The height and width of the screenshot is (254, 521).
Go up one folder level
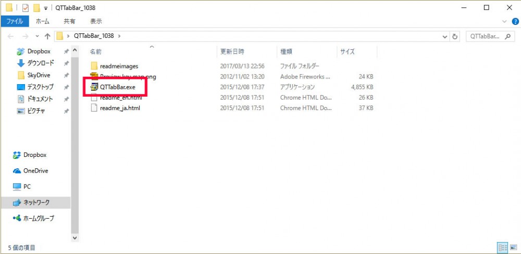click(x=47, y=36)
